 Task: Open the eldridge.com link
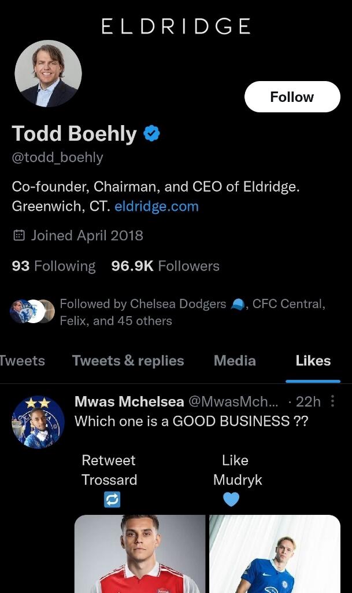point(156,206)
